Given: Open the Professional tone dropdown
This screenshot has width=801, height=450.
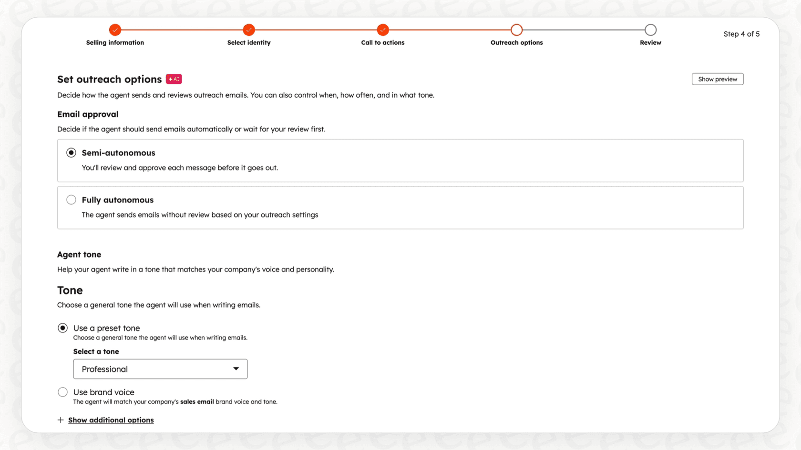Looking at the screenshot, I should pos(160,369).
